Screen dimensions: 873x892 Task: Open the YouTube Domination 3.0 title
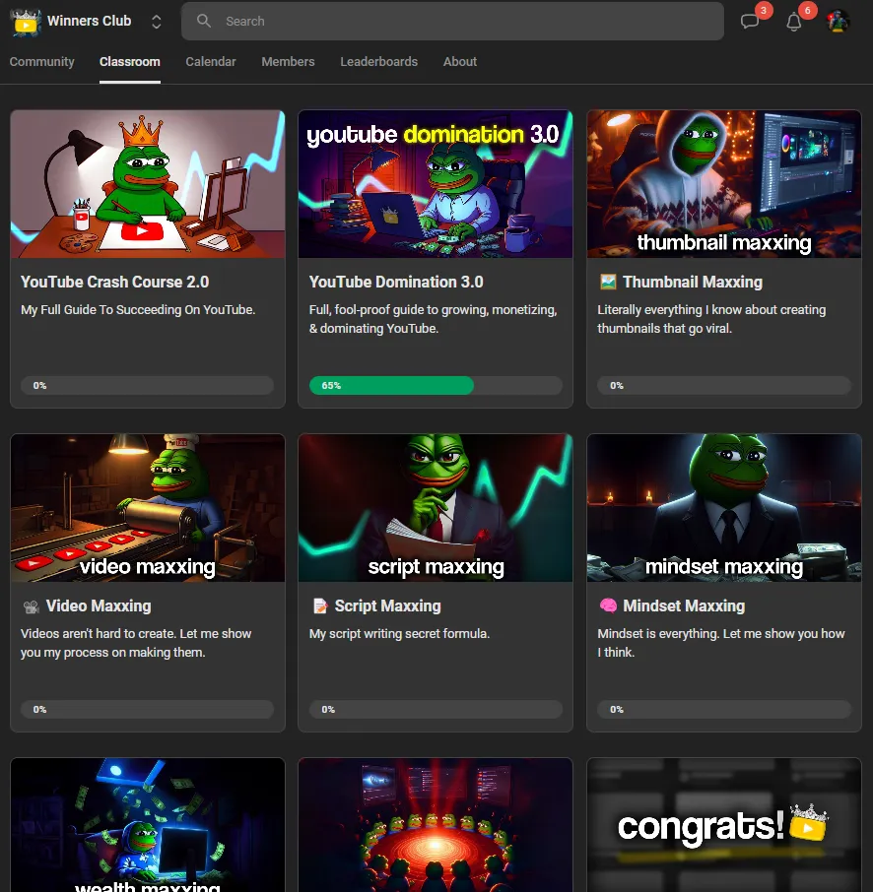coord(396,282)
